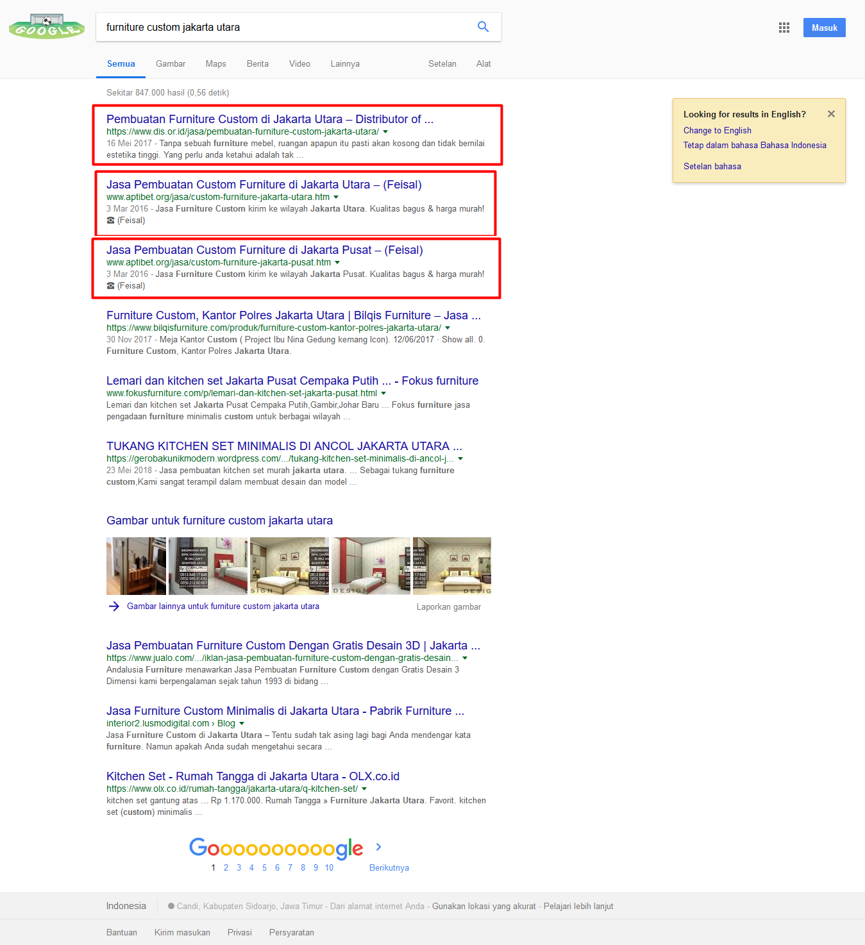Open dropdown arrow beside jualo.com URL
Screen dimensions: 865x945
point(465,658)
